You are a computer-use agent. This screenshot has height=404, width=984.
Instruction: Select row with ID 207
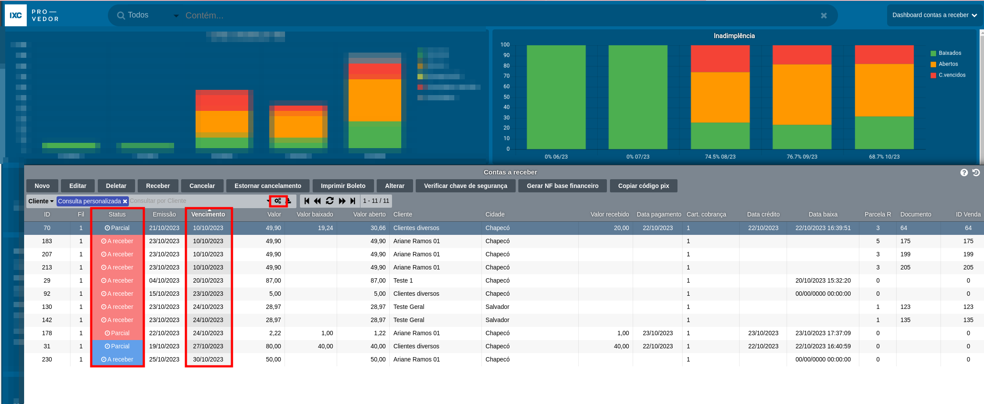(x=504, y=254)
